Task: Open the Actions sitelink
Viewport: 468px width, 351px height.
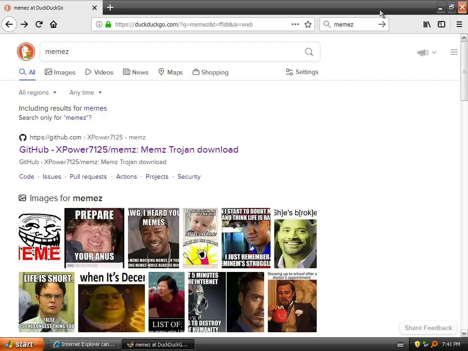Action: click(127, 176)
